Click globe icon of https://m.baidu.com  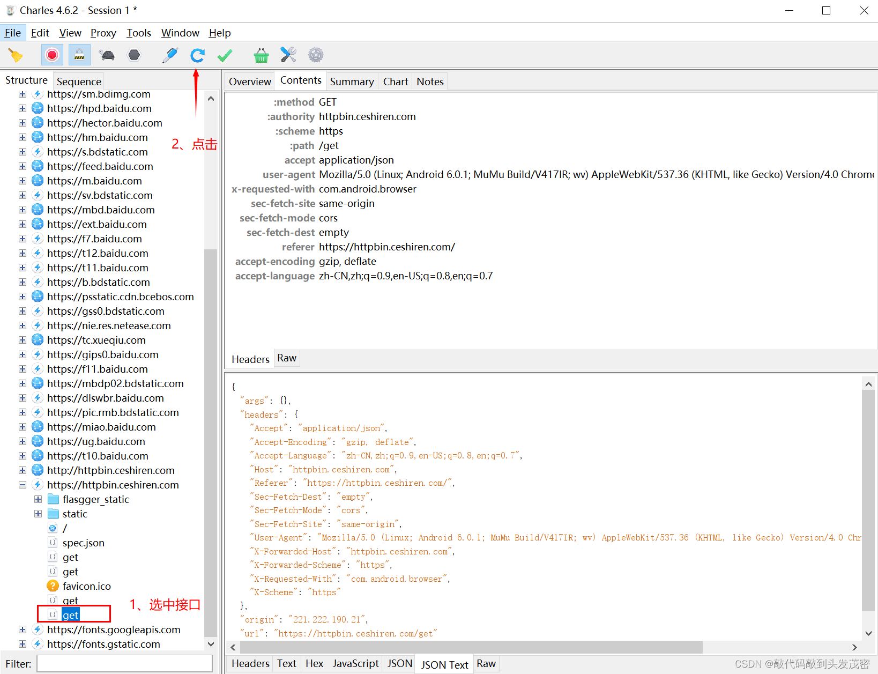point(38,181)
